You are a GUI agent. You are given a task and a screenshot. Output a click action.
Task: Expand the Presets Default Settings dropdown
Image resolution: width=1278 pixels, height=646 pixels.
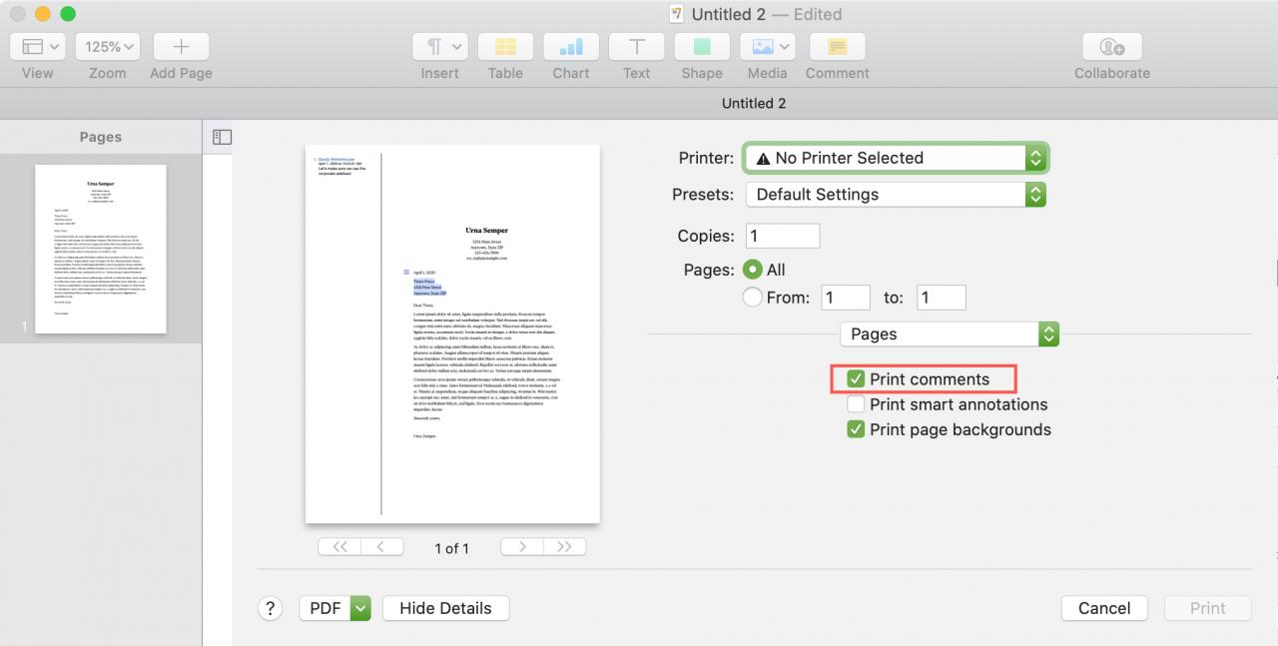(x=896, y=195)
